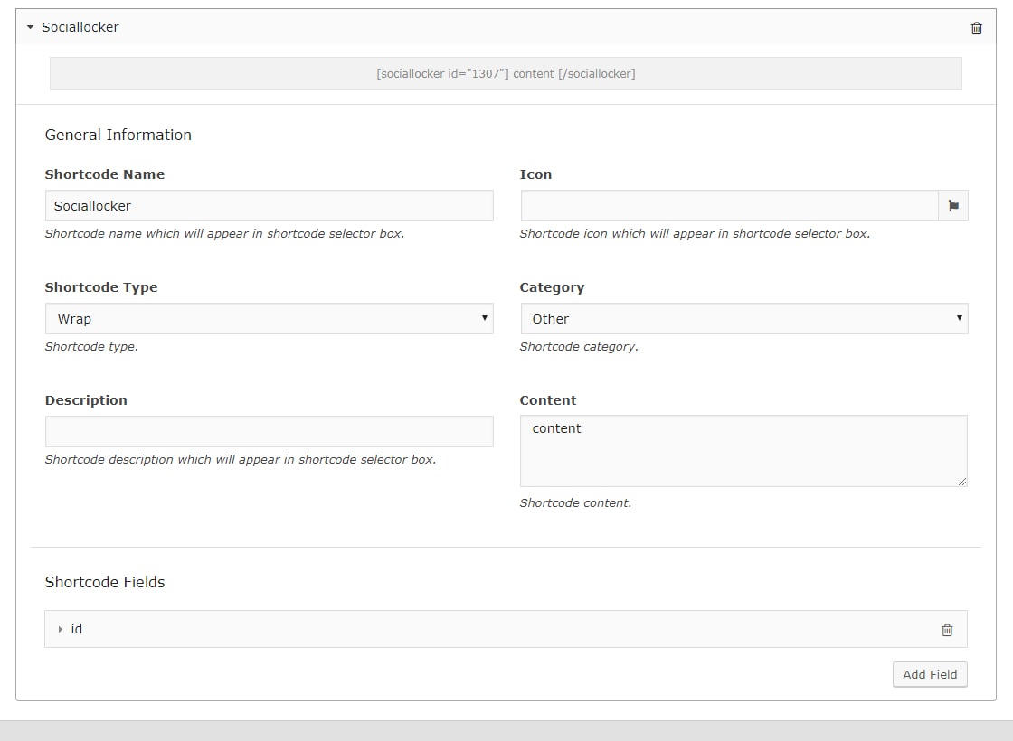Open the Shortcode Type dropdown showing Wrap
1013x741 pixels.
pos(269,319)
